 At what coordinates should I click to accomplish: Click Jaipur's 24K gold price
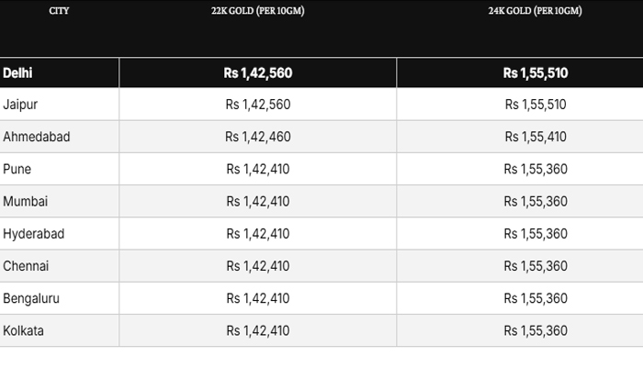tap(535, 105)
